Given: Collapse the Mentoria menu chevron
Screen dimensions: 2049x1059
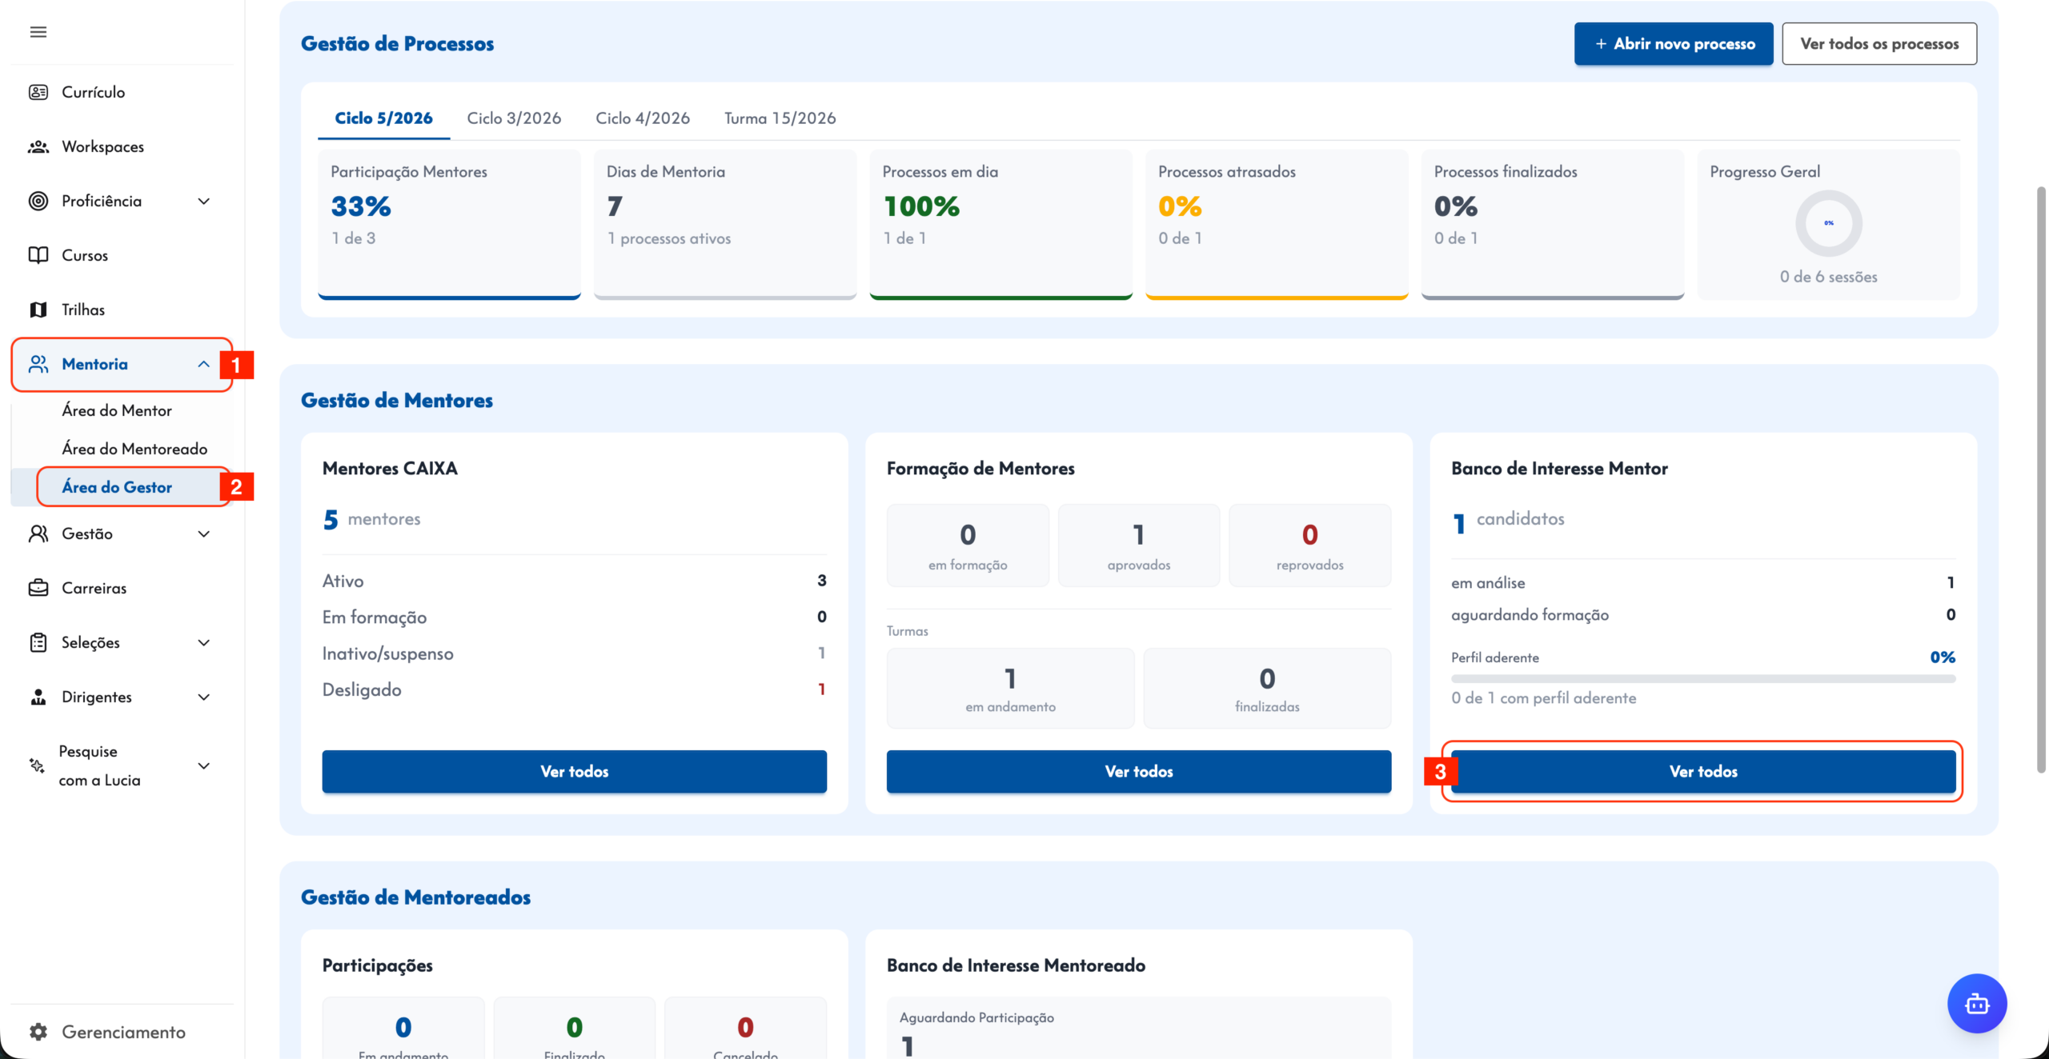Looking at the screenshot, I should (x=204, y=364).
